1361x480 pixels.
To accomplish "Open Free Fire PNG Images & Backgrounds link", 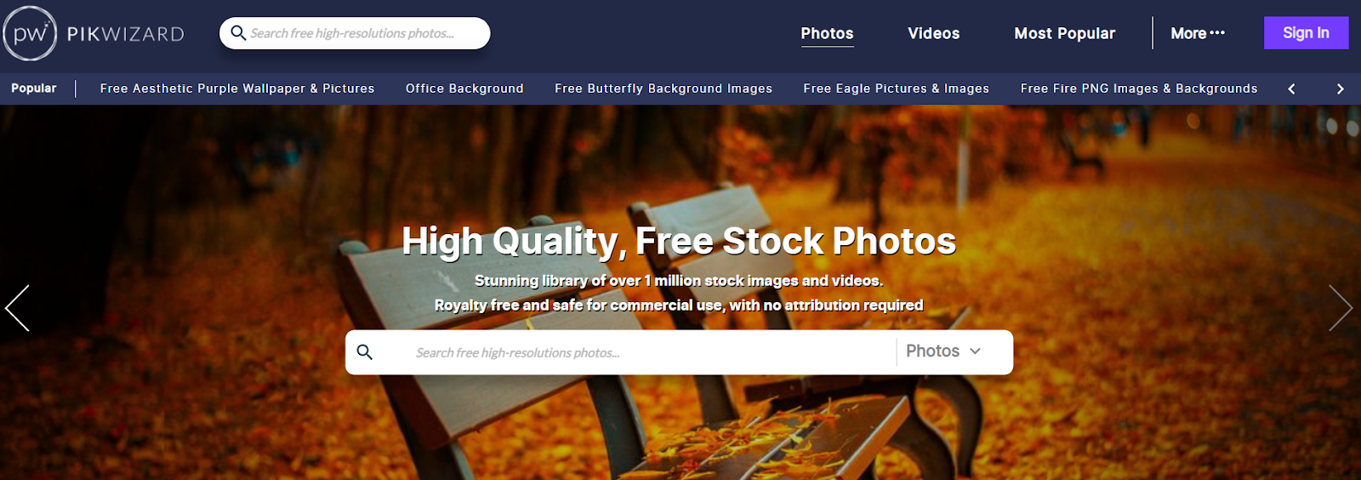I will [1139, 89].
